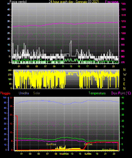Click the Forza vento title label

click(18, 2)
